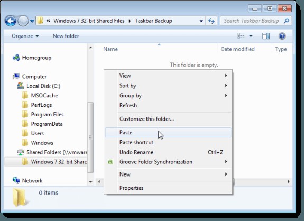Click the Groove Folder Synchronization icon

coord(110,162)
